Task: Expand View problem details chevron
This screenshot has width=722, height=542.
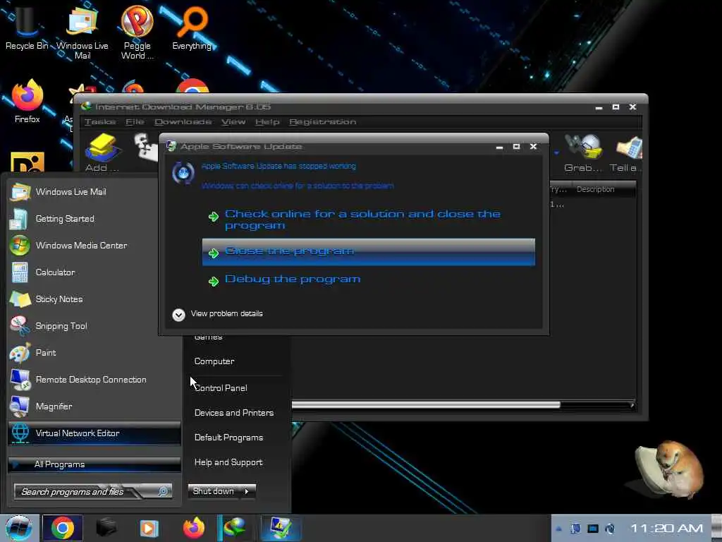Action: click(178, 314)
